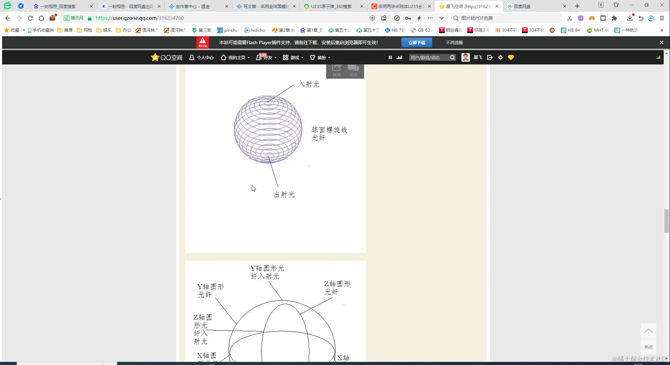Click the 用户/游戏/动态 search field
This screenshot has height=365, width=670.
428,57
